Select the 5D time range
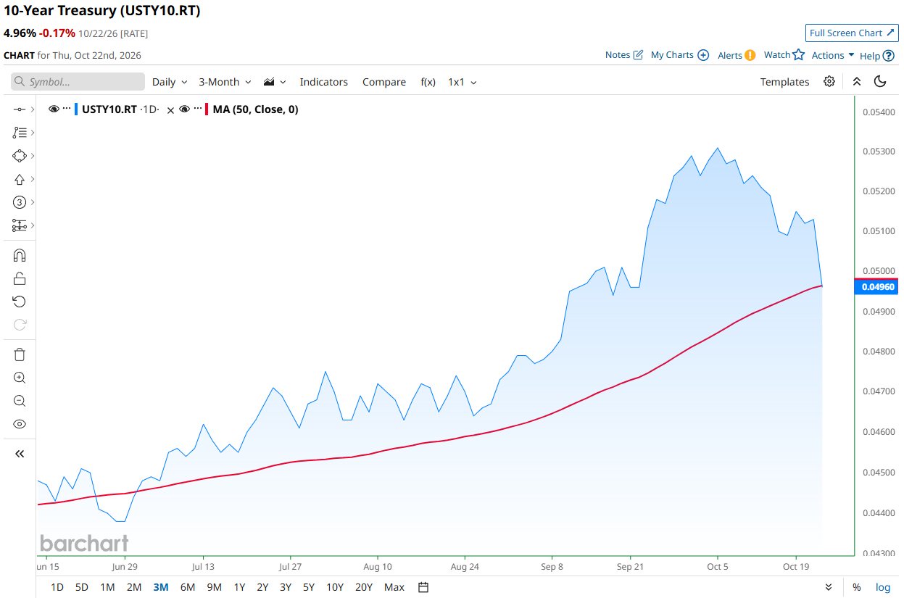Screen dimensions: 904x598 [x=82, y=587]
